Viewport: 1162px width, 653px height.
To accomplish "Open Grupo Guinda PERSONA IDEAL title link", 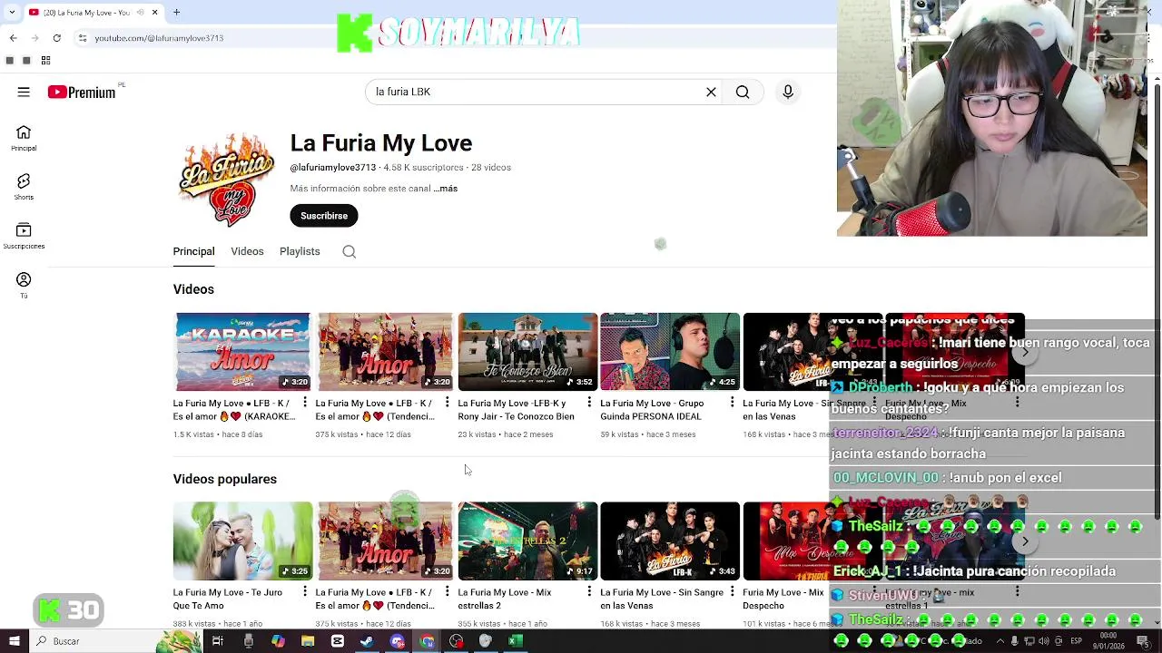I will [652, 410].
